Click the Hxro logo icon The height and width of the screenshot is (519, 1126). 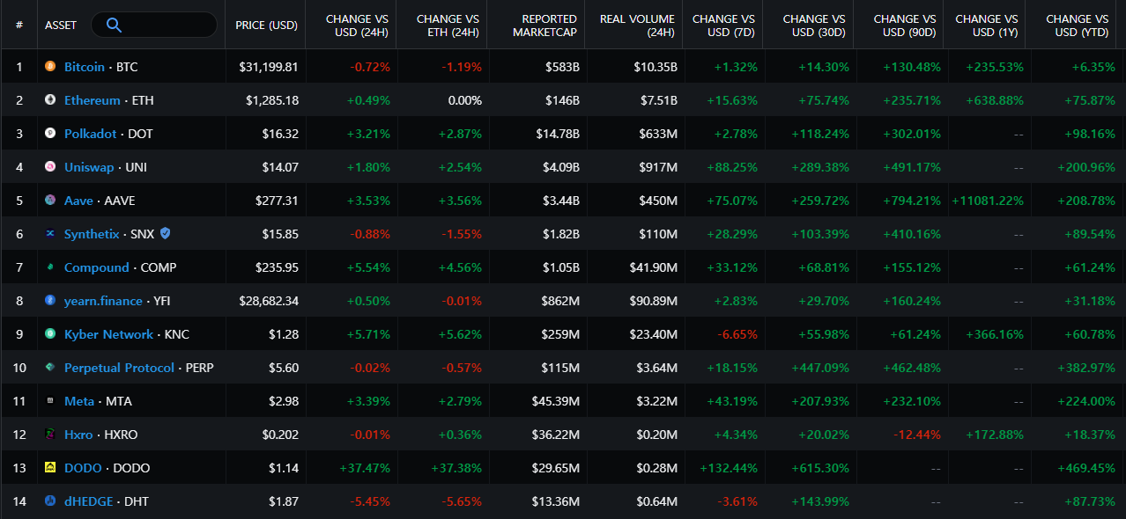[x=50, y=435]
